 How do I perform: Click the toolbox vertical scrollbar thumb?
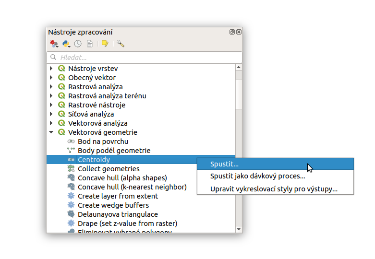click(x=239, y=94)
